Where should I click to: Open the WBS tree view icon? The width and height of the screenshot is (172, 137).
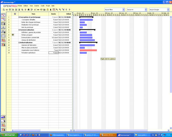3,28
